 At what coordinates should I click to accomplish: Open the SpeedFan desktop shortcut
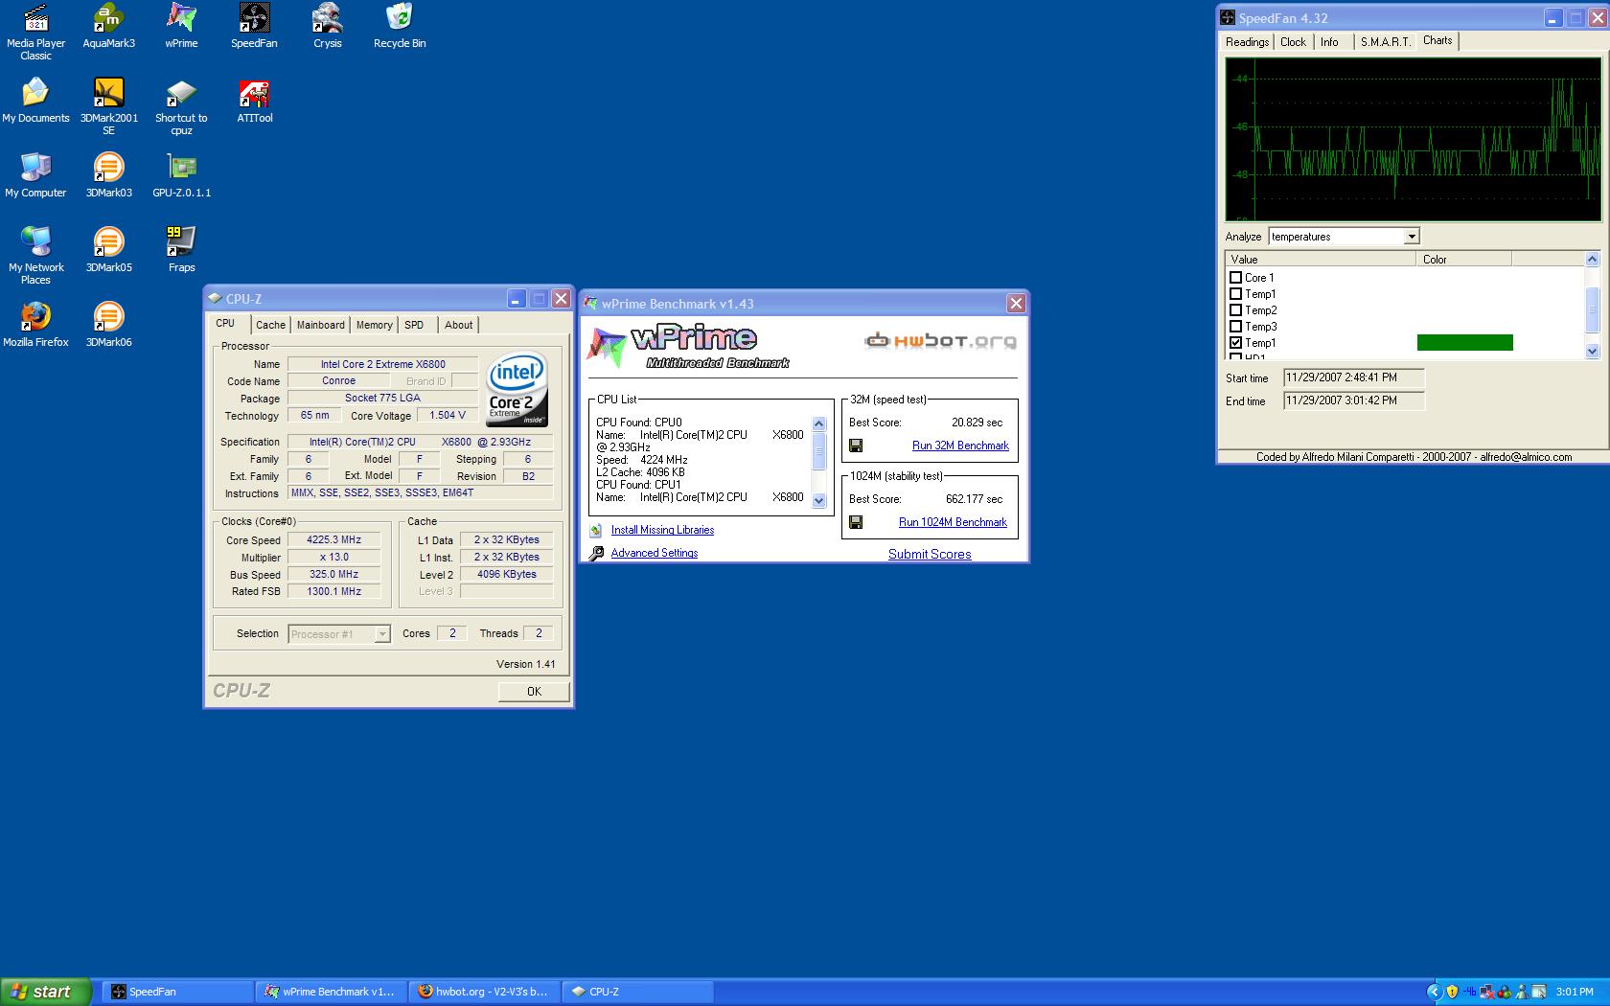[254, 26]
